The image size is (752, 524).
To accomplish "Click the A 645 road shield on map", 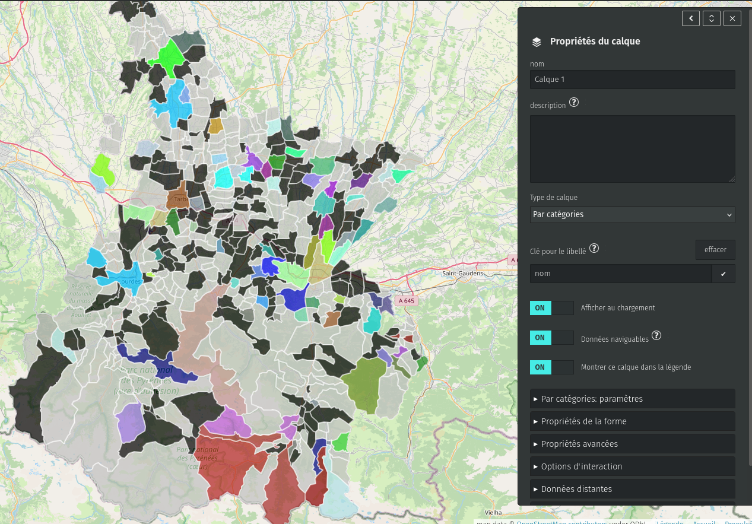I will (x=407, y=301).
